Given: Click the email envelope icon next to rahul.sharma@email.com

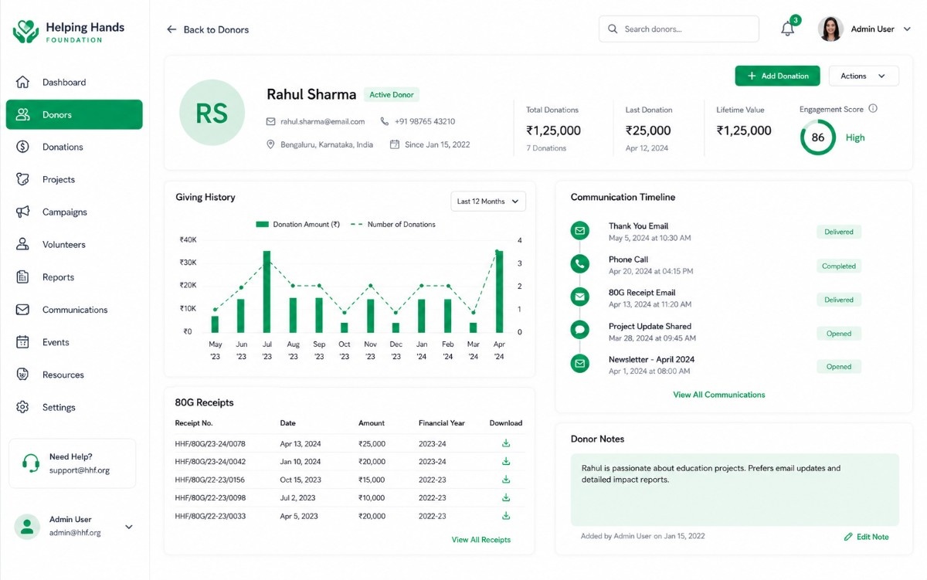Looking at the screenshot, I should pyautogui.click(x=270, y=121).
